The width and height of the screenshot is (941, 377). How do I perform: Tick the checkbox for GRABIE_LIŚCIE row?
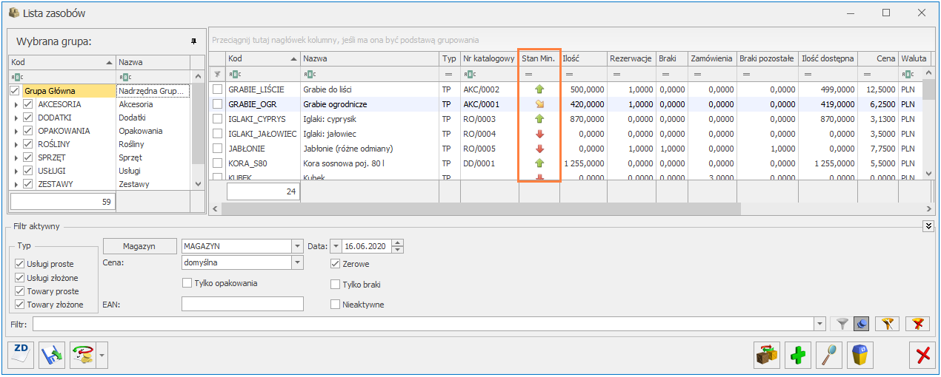point(218,89)
